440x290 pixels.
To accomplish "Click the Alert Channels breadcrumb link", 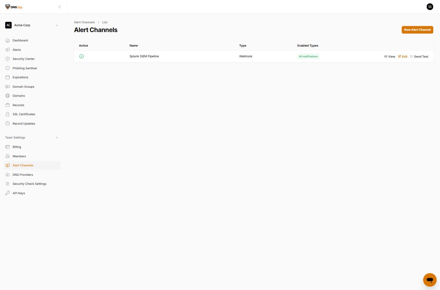I will tap(84, 22).
